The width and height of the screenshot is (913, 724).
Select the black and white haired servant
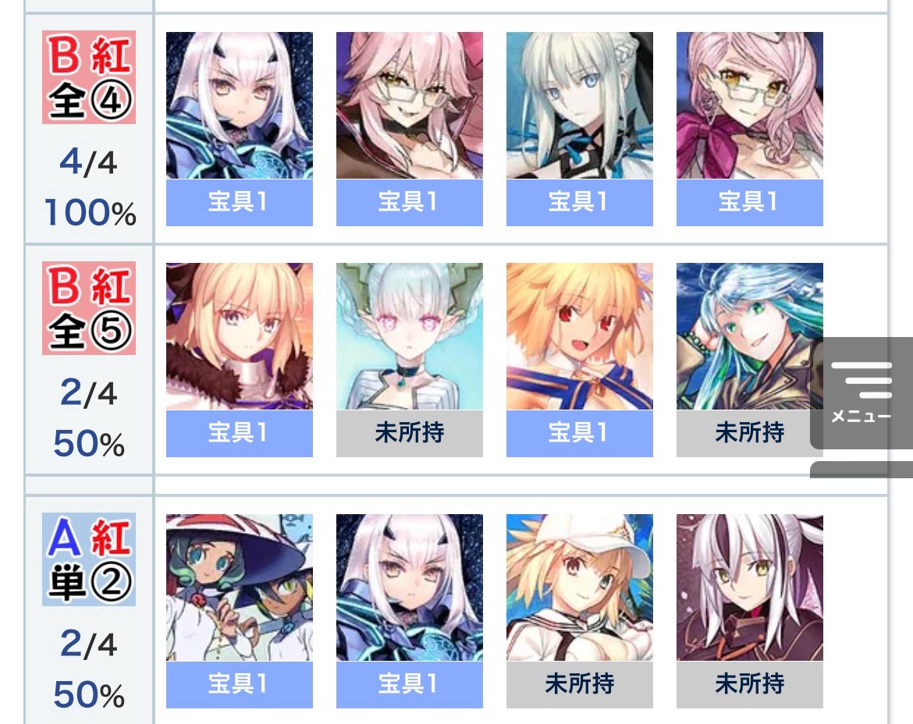coord(749,587)
